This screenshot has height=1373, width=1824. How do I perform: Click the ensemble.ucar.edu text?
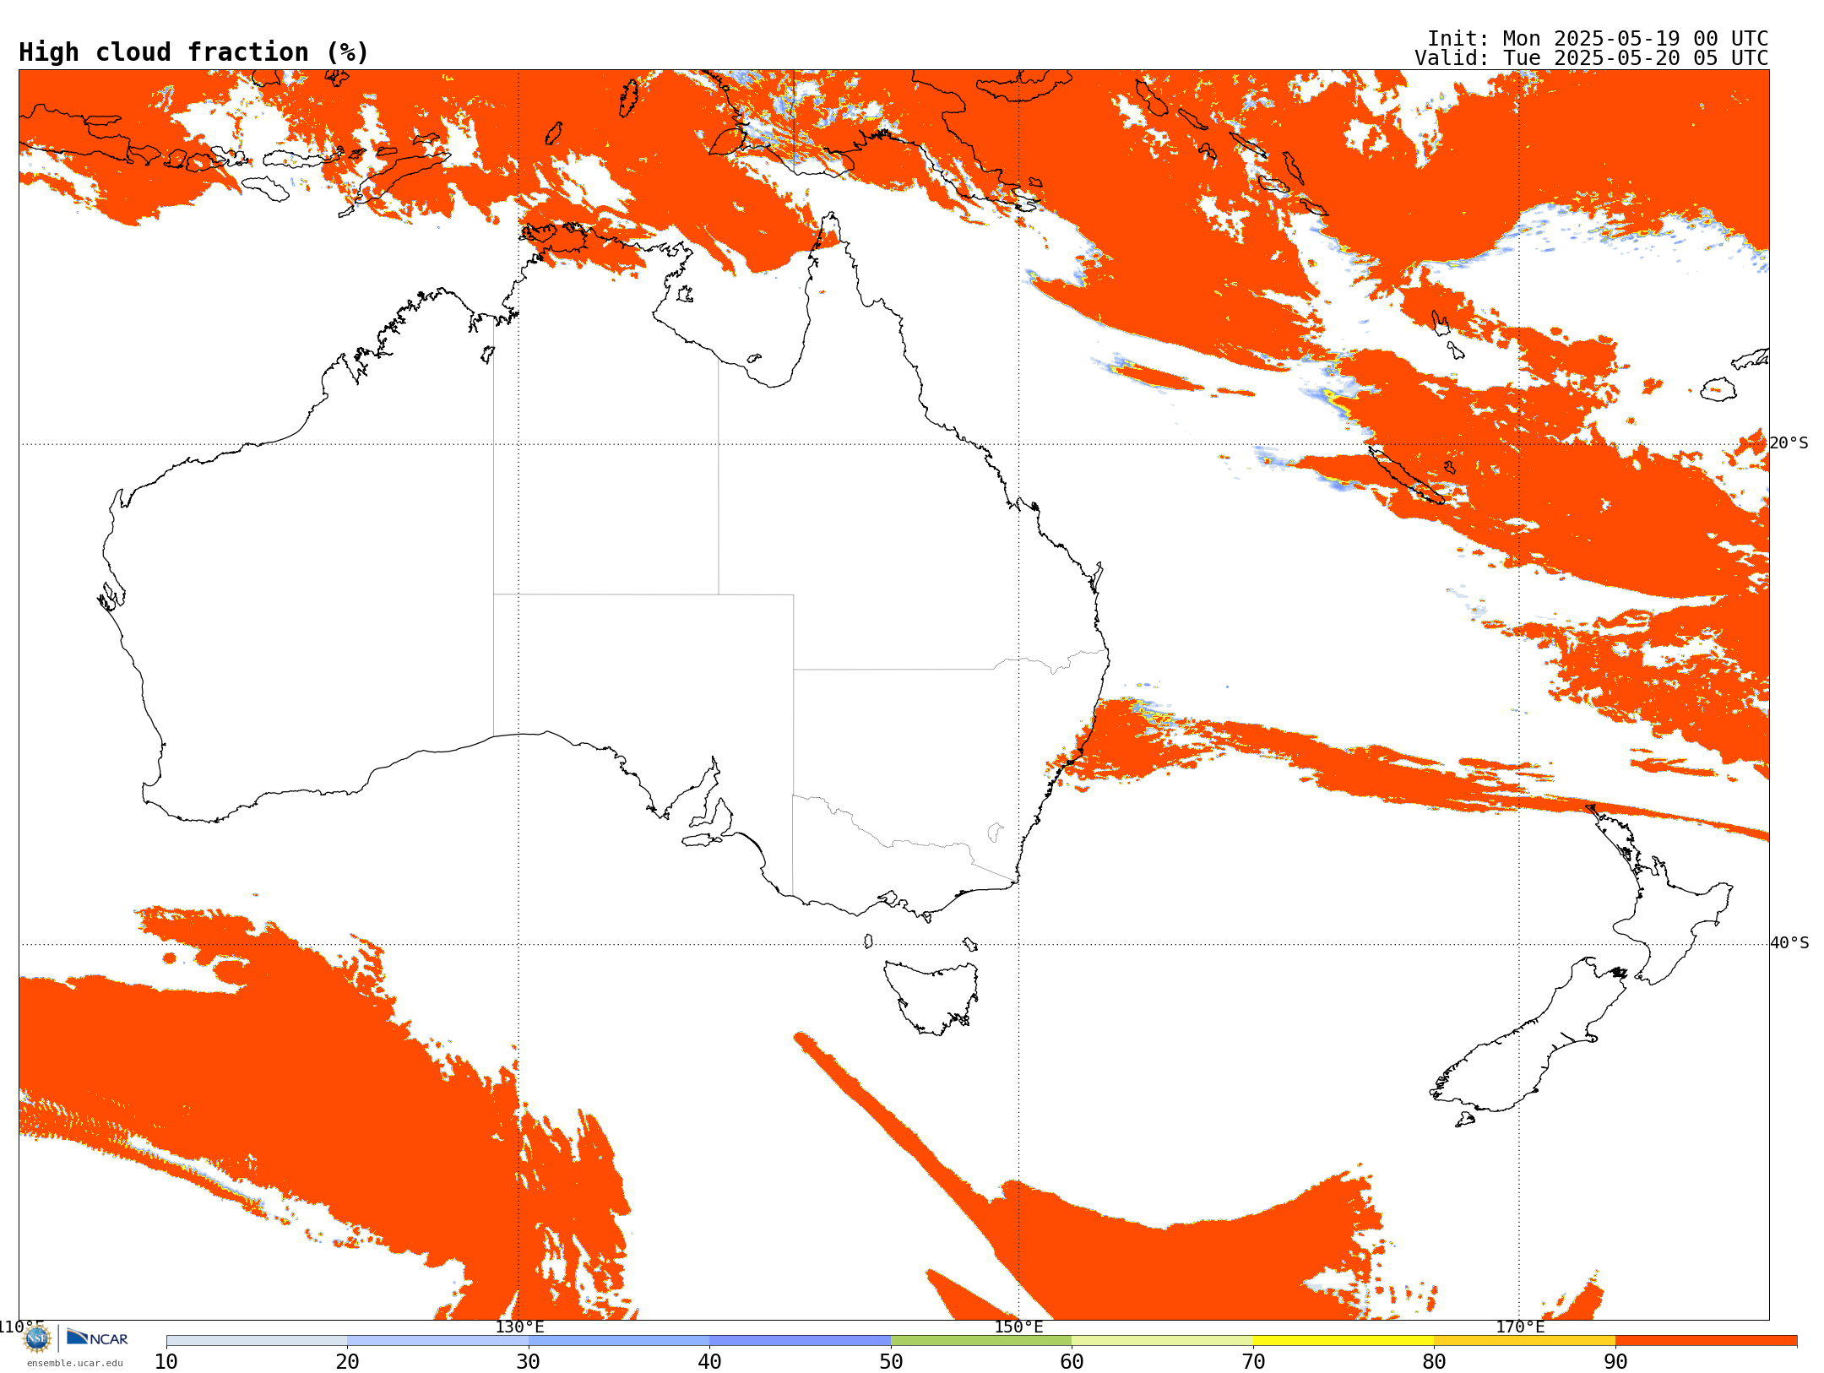[x=75, y=1363]
